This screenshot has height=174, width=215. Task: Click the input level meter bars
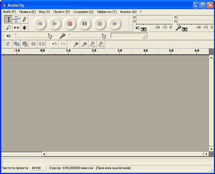[195, 19]
